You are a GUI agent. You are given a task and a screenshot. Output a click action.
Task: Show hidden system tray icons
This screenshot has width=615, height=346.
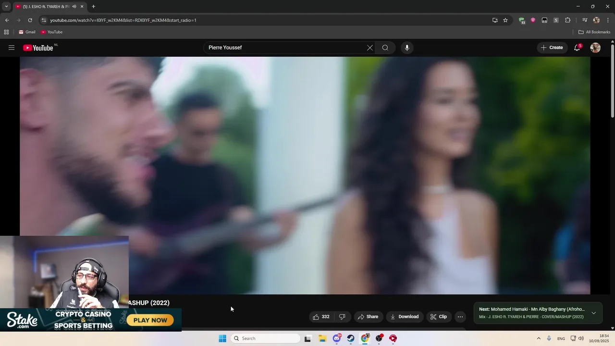click(x=539, y=338)
